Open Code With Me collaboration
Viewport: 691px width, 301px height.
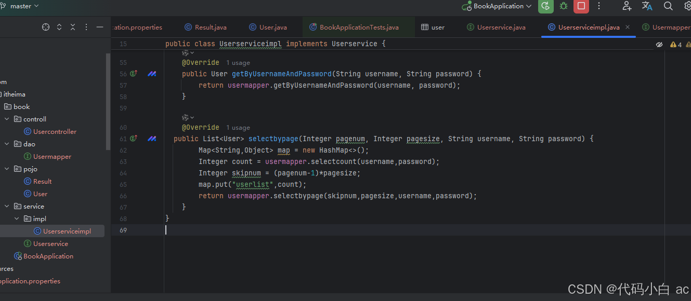coord(627,6)
